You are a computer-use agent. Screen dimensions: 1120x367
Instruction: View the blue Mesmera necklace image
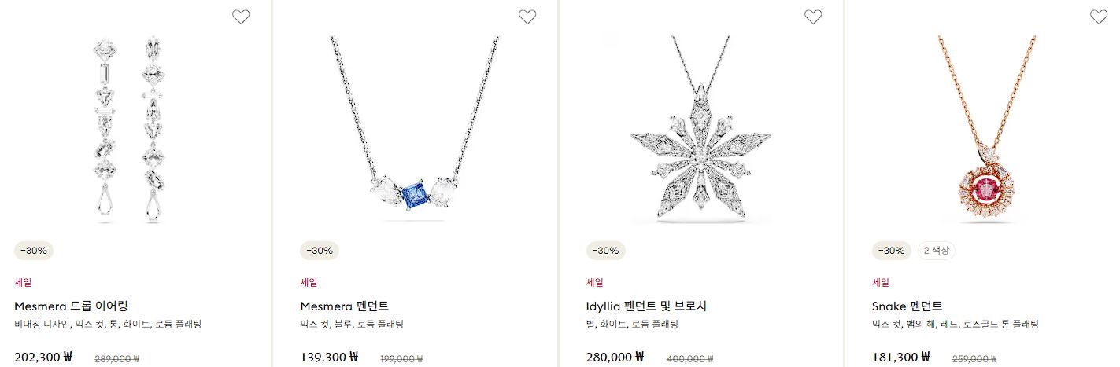(415, 126)
